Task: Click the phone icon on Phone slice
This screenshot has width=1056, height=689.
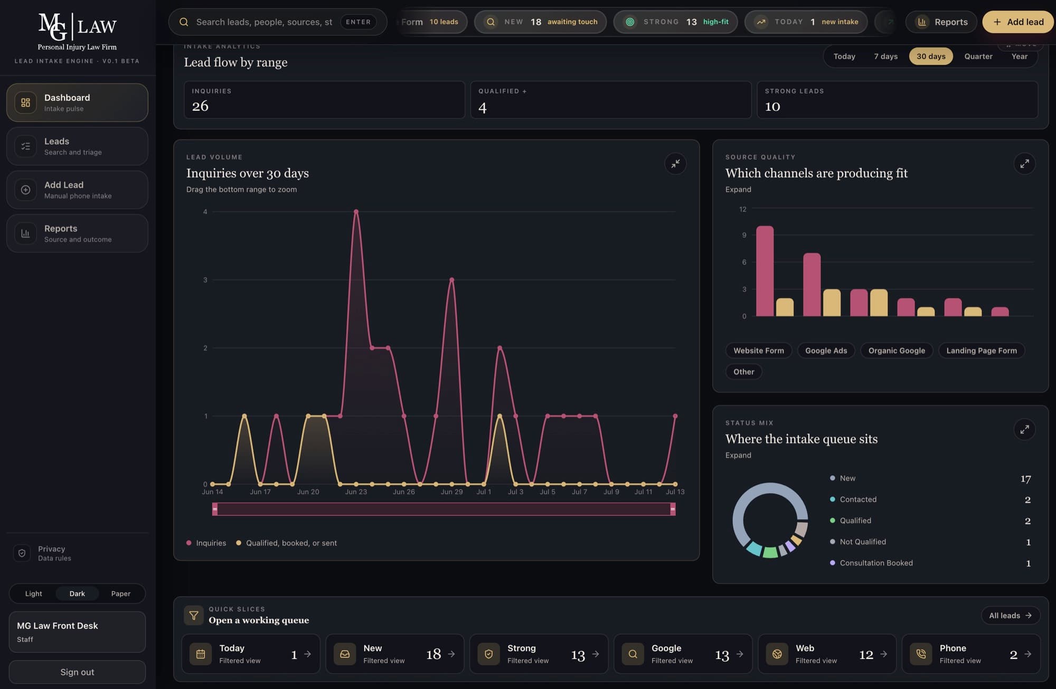Action: click(921, 654)
